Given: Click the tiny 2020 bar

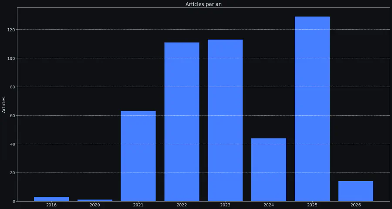Looking at the screenshot, I should [95, 200].
